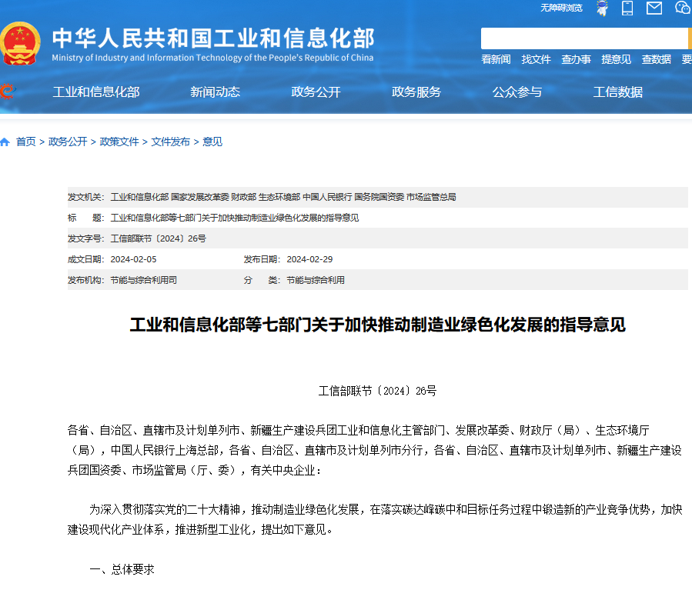The height and width of the screenshot is (600, 692).
Task: Open the 工信数据 navigation item
Action: pyautogui.click(x=618, y=92)
